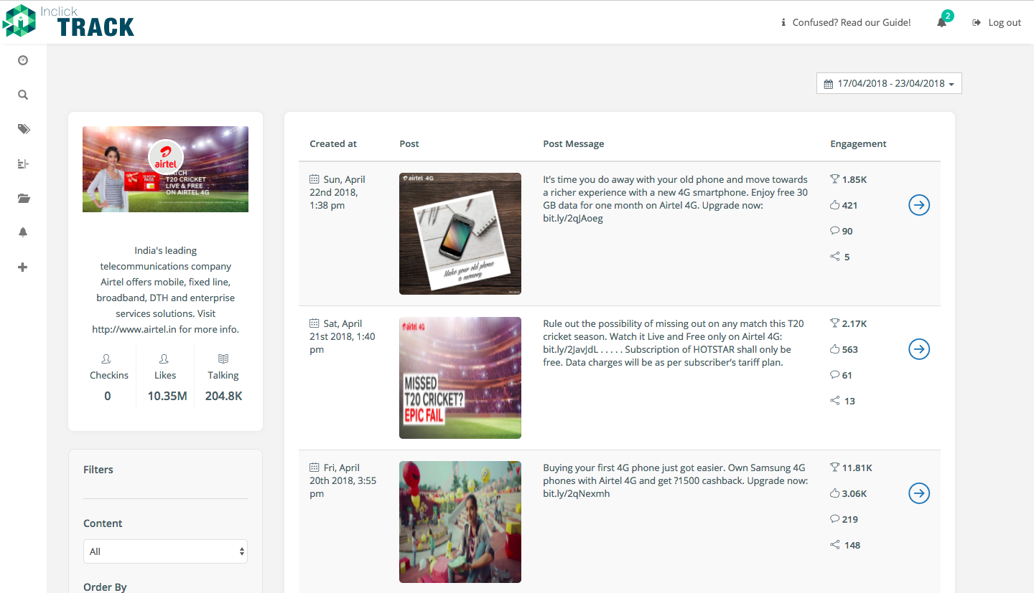Image resolution: width=1034 pixels, height=593 pixels.
Task: Open the search icon in sidebar
Action: pos(23,95)
